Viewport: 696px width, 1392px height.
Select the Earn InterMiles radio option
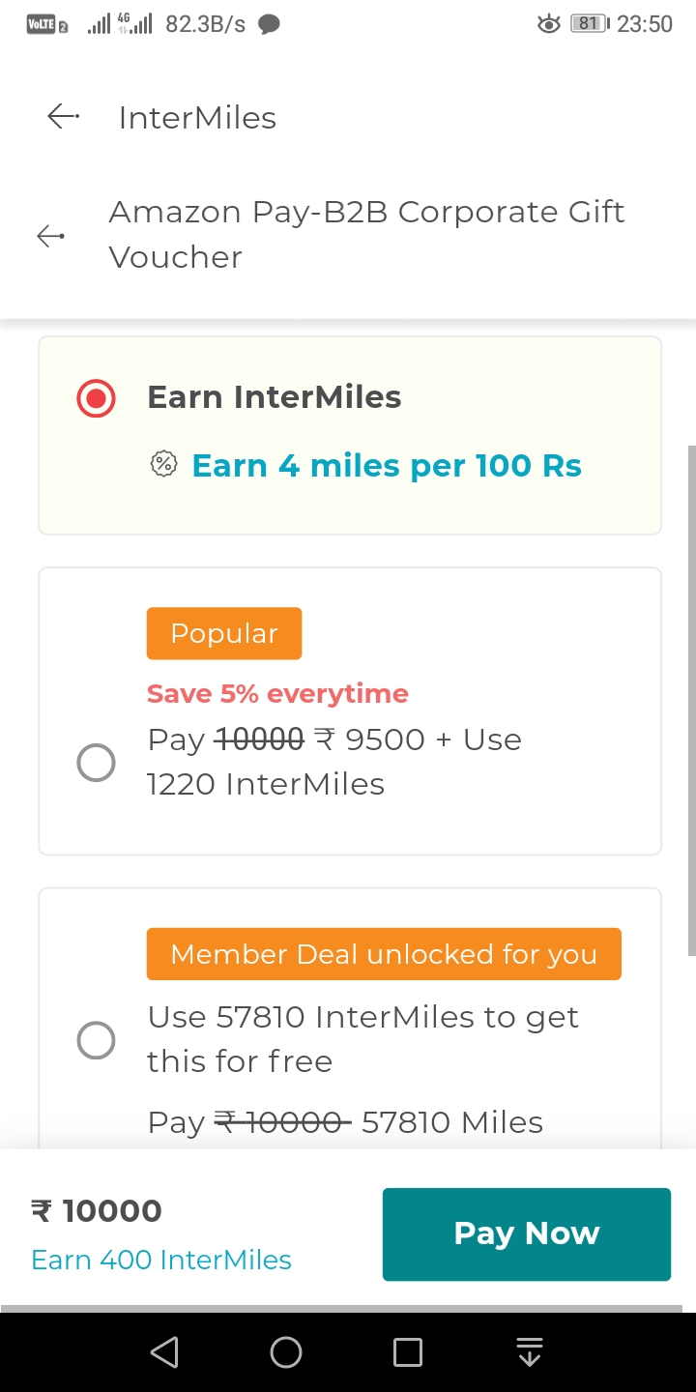[96, 398]
